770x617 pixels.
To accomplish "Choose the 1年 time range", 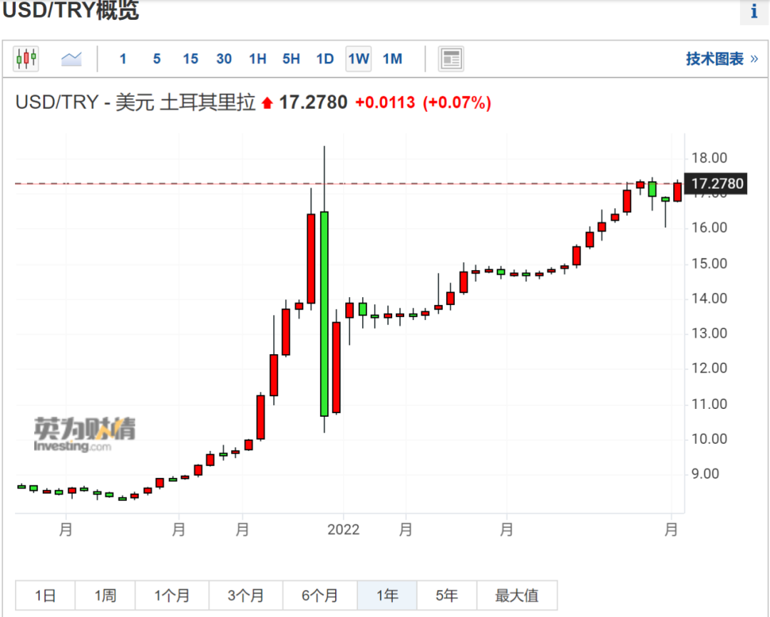I will [x=387, y=596].
